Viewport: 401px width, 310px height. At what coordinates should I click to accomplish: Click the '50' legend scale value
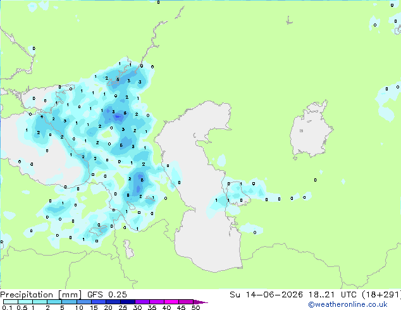click(195, 307)
